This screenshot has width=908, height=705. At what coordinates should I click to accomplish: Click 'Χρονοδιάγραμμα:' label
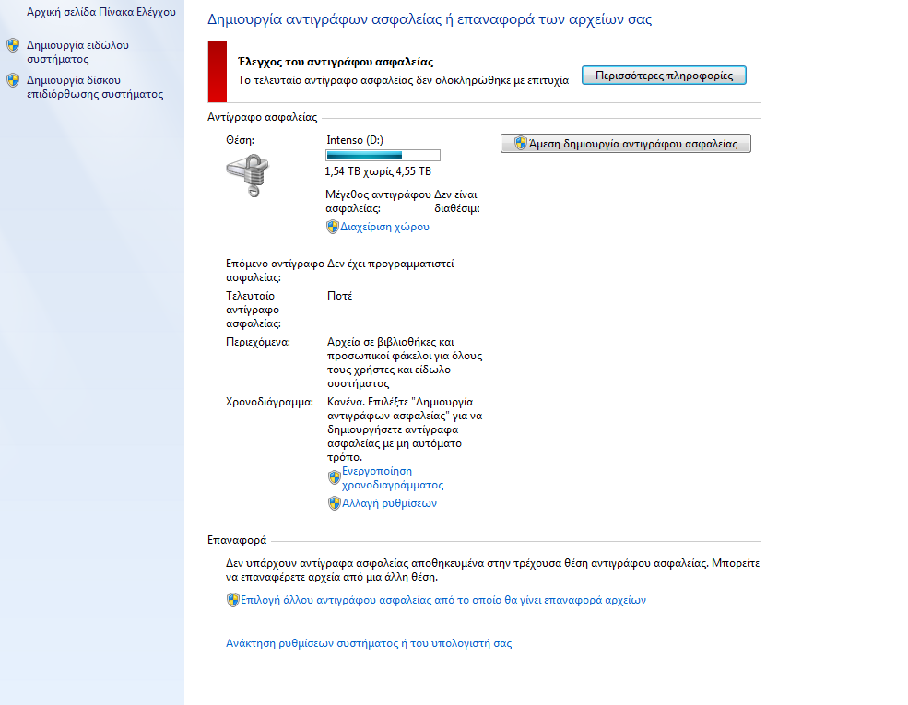click(269, 403)
